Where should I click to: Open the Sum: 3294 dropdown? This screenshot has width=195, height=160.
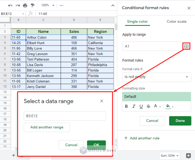[x=170, y=155]
